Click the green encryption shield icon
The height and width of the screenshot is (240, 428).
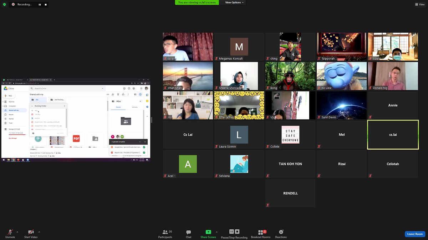coord(4,4)
